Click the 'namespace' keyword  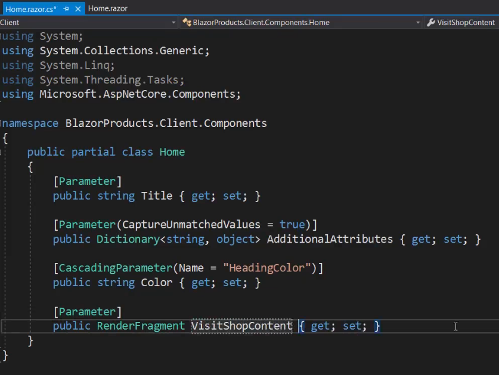tap(30, 123)
